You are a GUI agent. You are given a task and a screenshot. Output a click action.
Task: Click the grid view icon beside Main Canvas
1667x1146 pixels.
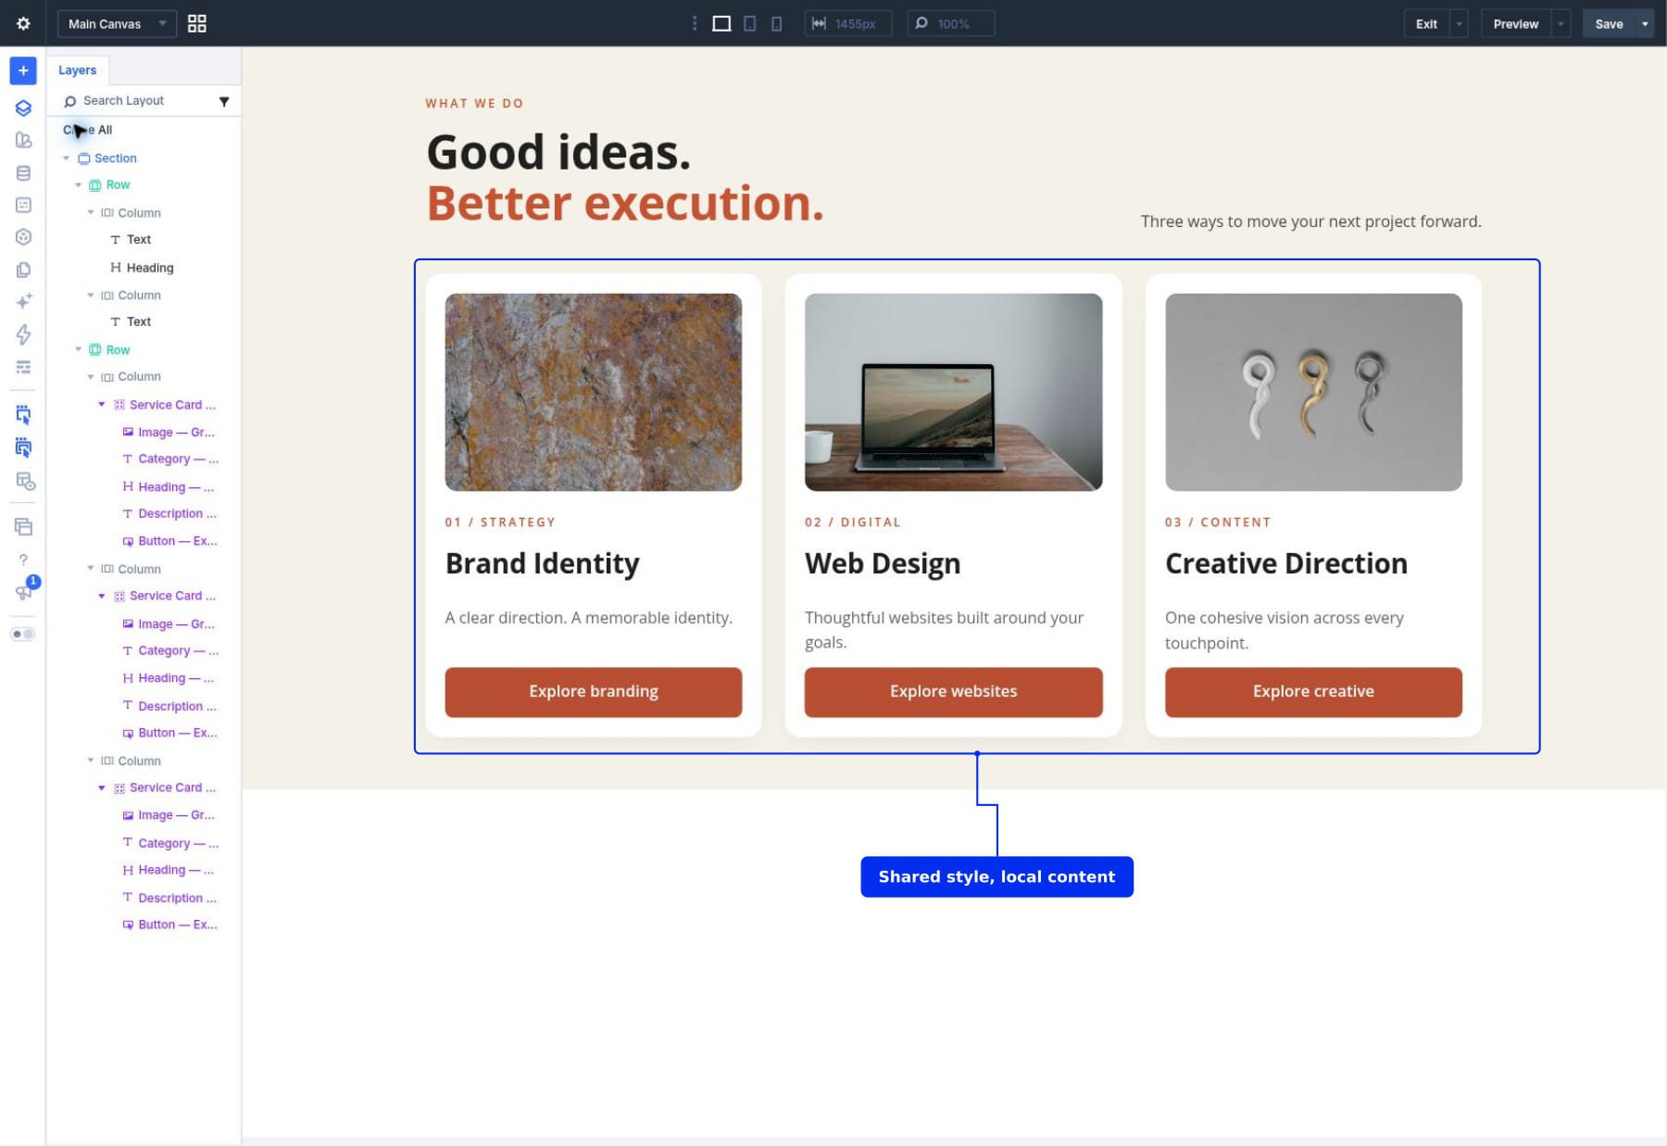click(x=197, y=23)
